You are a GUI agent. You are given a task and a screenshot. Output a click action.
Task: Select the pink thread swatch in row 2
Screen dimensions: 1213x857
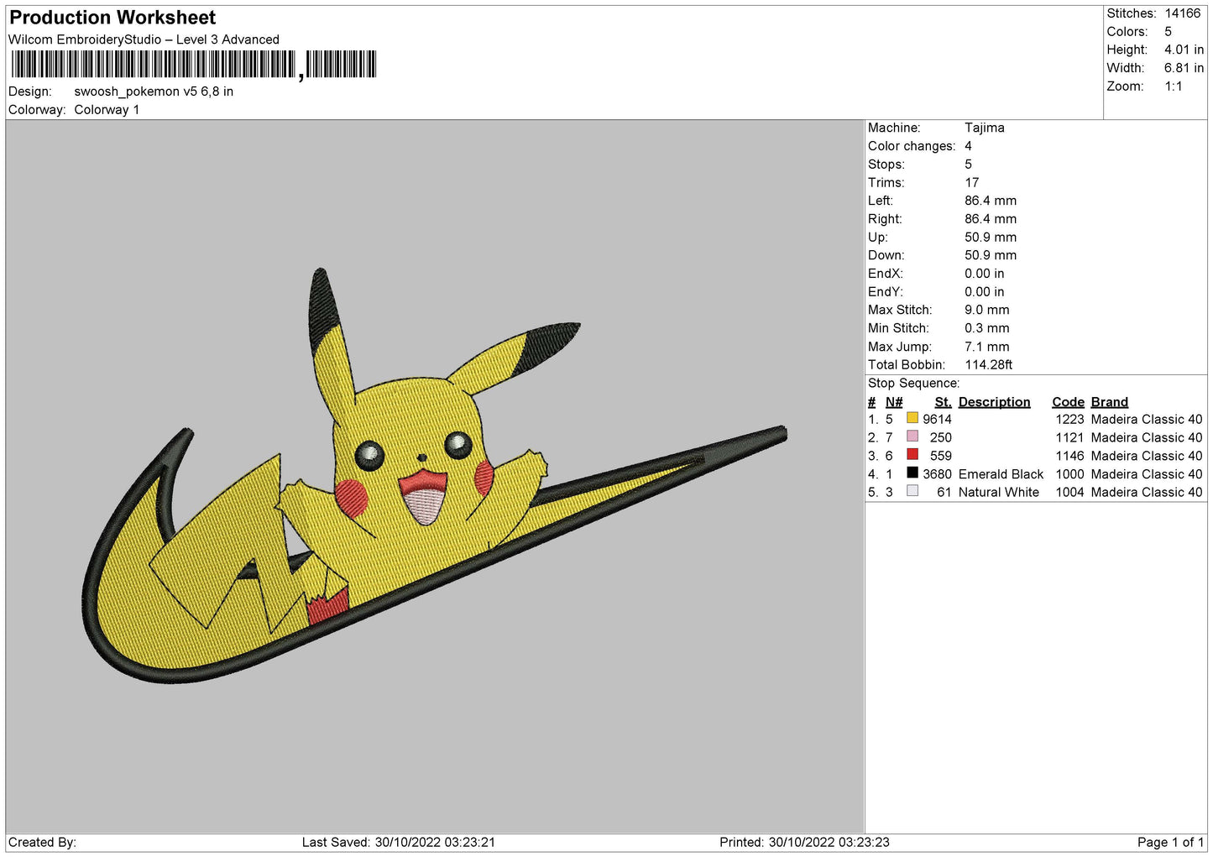(x=912, y=436)
